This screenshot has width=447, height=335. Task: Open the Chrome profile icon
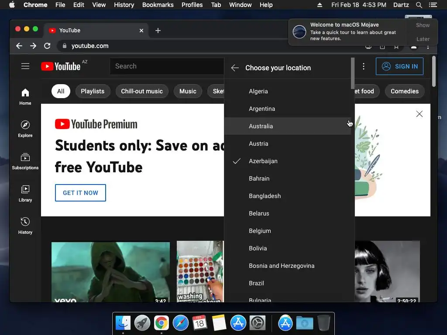click(x=414, y=47)
